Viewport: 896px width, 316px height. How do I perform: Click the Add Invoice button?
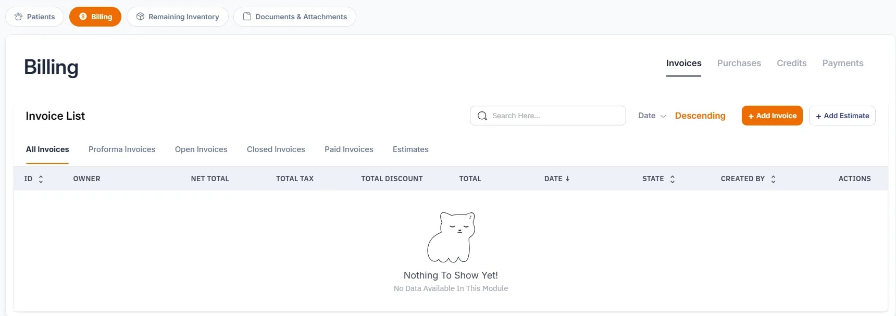click(x=772, y=116)
